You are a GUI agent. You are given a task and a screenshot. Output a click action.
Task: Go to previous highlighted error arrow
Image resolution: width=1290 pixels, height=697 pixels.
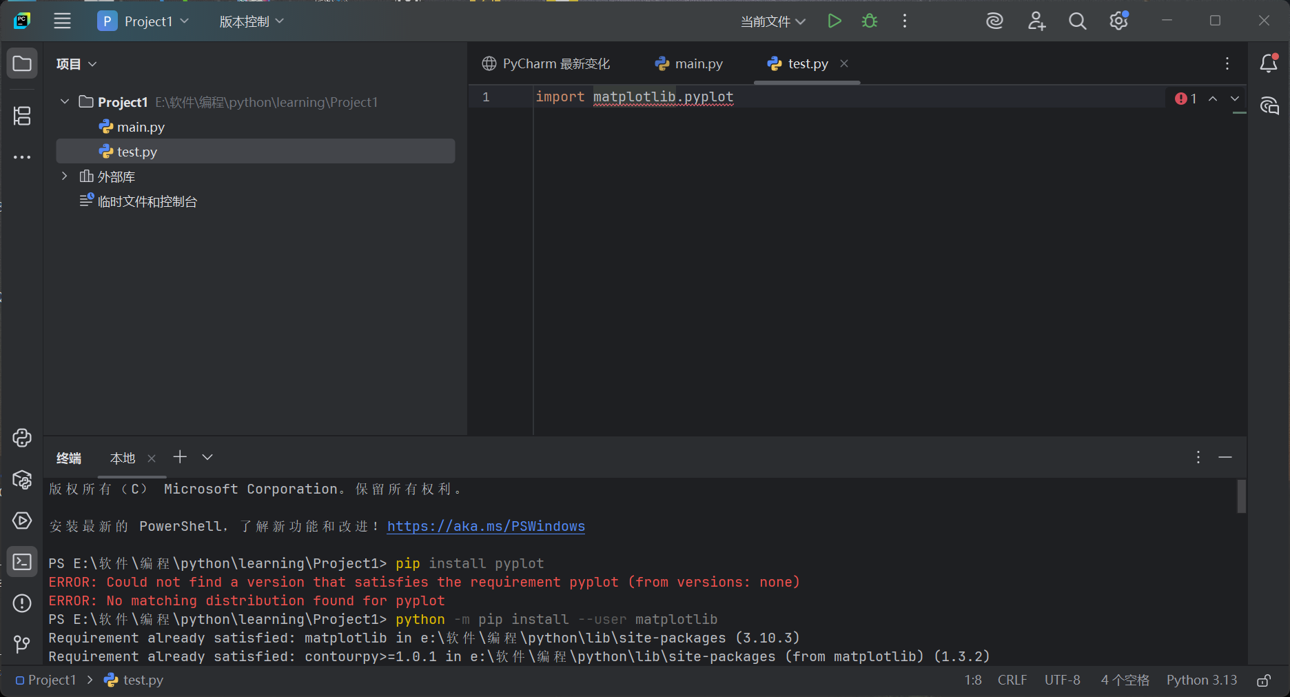[1213, 99]
